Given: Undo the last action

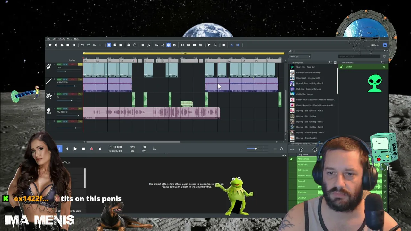Looking at the screenshot, I should point(83,45).
